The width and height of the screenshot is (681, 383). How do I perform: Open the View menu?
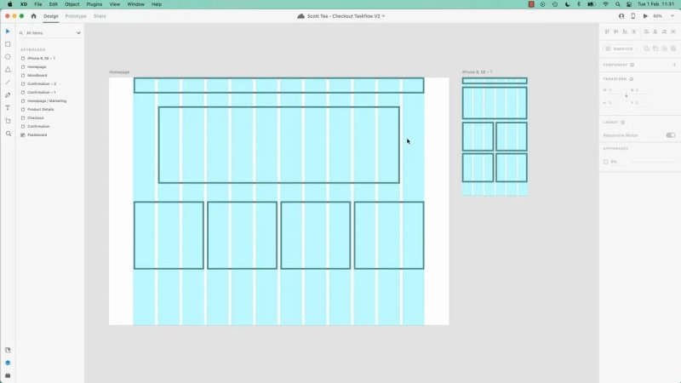[115, 4]
